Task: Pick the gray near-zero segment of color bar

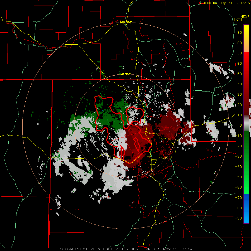Action: click(246, 124)
